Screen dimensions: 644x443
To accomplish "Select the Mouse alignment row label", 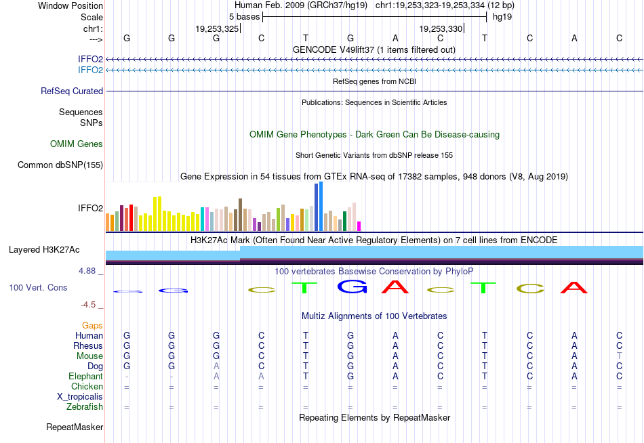I will (x=89, y=356).
